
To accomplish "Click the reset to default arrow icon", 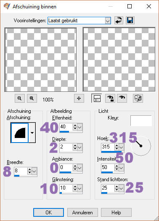I will tap(119, 21).
